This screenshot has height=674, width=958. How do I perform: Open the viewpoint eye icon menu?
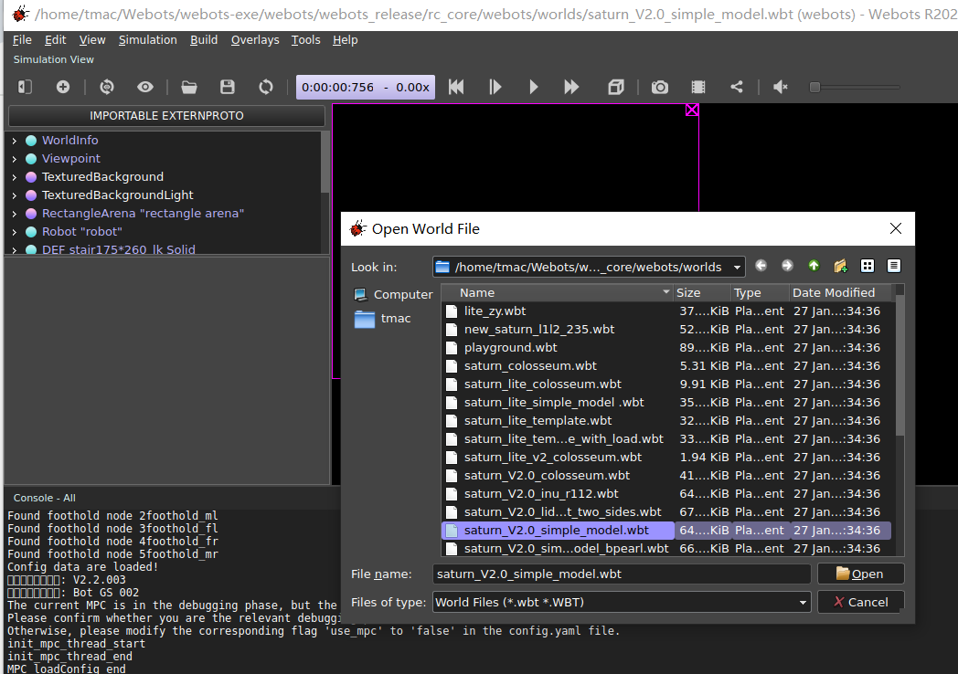click(x=144, y=88)
